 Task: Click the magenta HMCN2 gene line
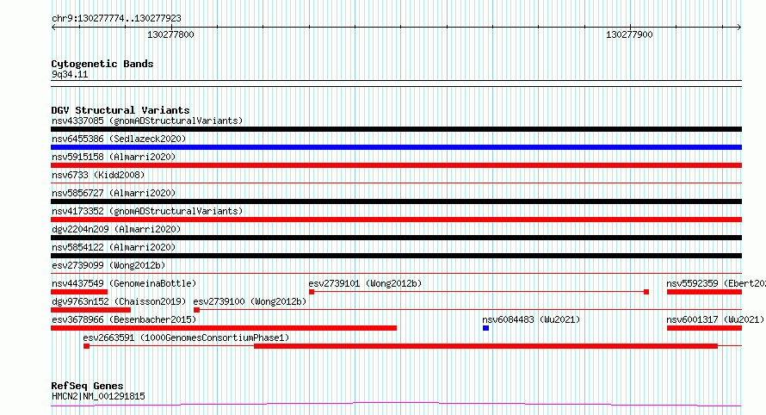point(396,405)
